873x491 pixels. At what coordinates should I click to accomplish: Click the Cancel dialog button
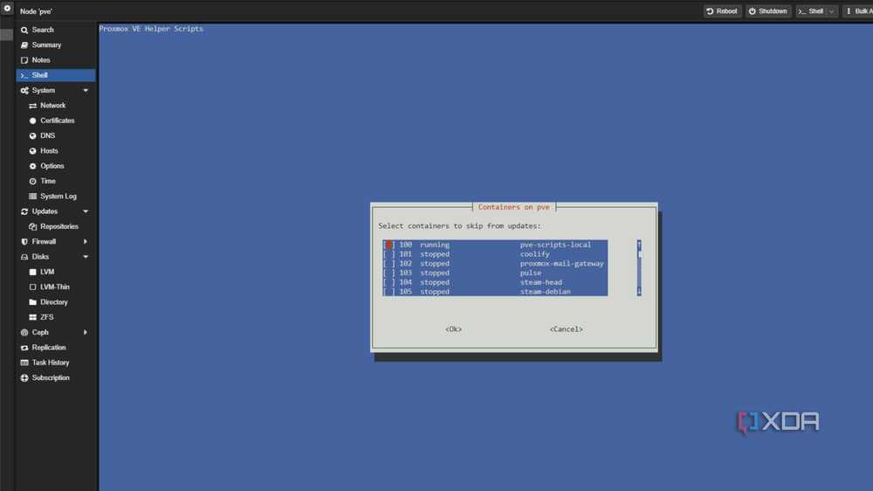point(567,329)
